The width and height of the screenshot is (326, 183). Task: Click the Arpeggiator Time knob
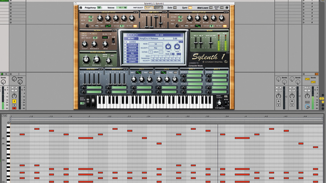[168, 47]
